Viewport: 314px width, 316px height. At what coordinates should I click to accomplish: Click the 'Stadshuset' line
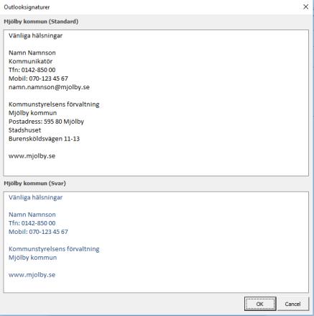(24, 130)
